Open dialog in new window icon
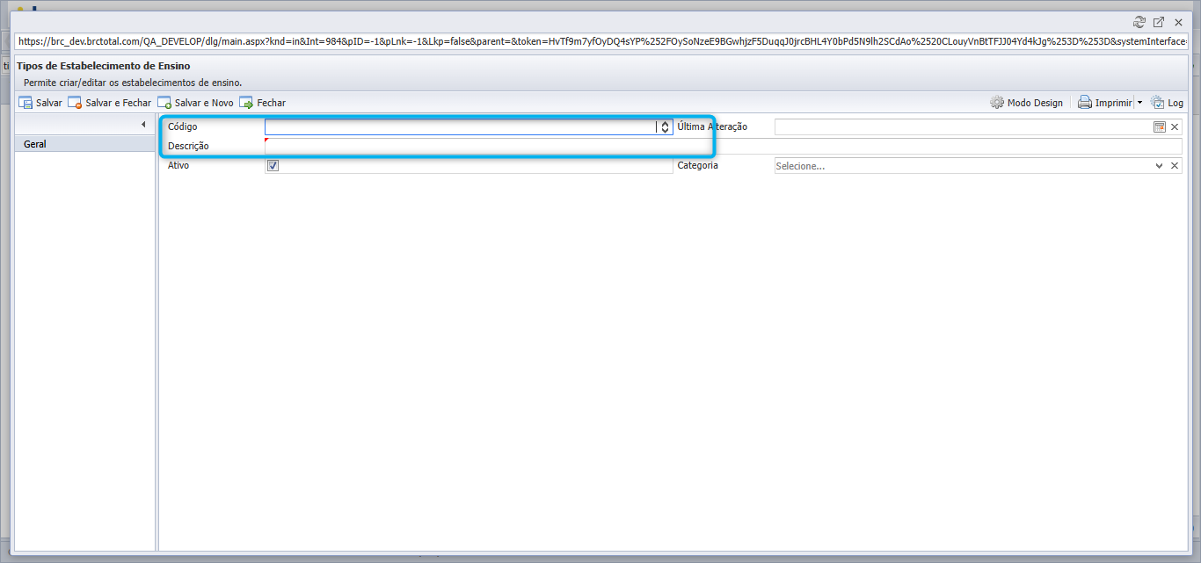 (1159, 22)
